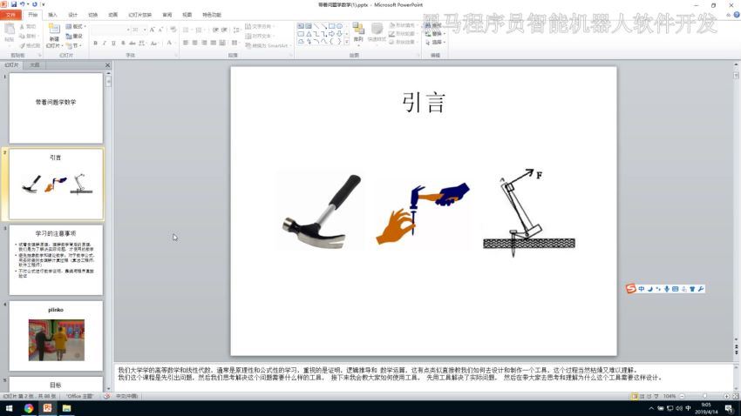The height and width of the screenshot is (416, 741).
Task: Switch to the View ribbon tab
Action: [x=187, y=15]
